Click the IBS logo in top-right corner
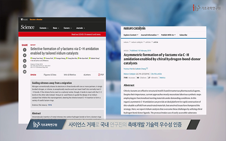Image resolution: width=226 pixels, height=141 pixels. [206, 8]
